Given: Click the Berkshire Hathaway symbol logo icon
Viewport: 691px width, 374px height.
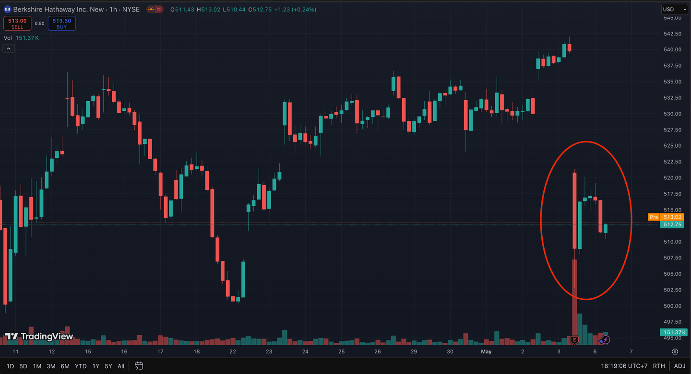Looking at the screenshot, I should 7,9.
